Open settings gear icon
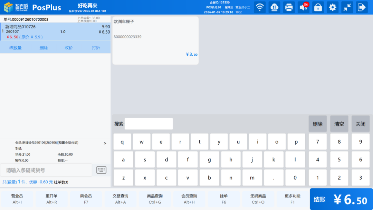The image size is (373, 210). point(333,7)
